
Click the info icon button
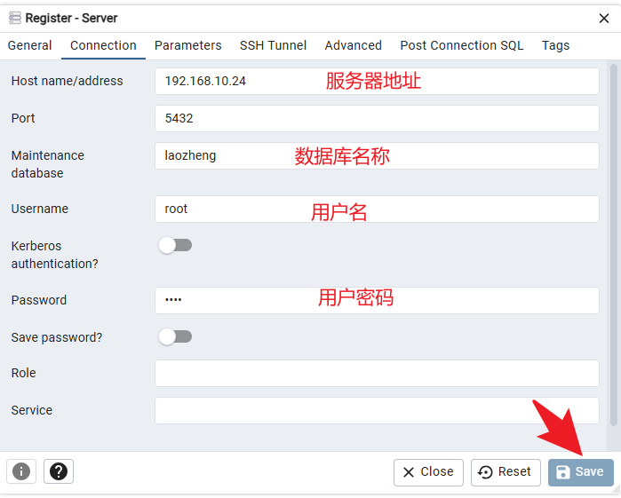tap(21, 471)
